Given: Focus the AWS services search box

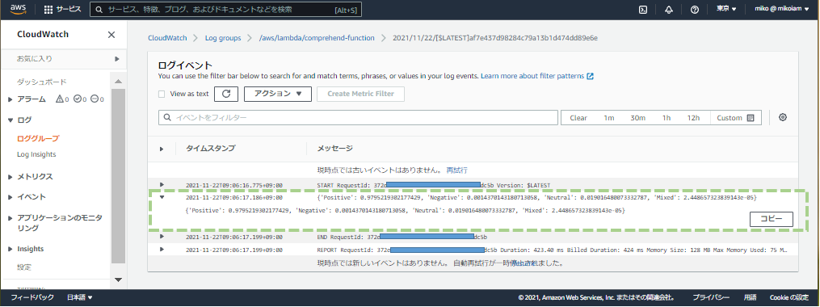Looking at the screenshot, I should tap(225, 10).
